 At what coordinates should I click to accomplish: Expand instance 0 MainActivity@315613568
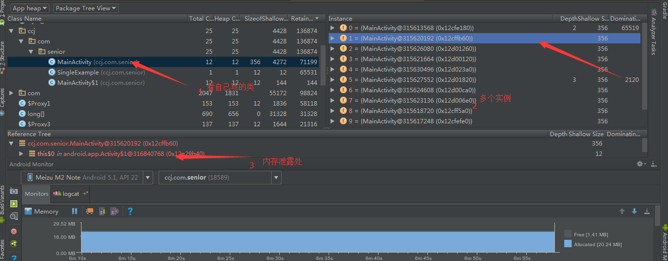tap(333, 28)
